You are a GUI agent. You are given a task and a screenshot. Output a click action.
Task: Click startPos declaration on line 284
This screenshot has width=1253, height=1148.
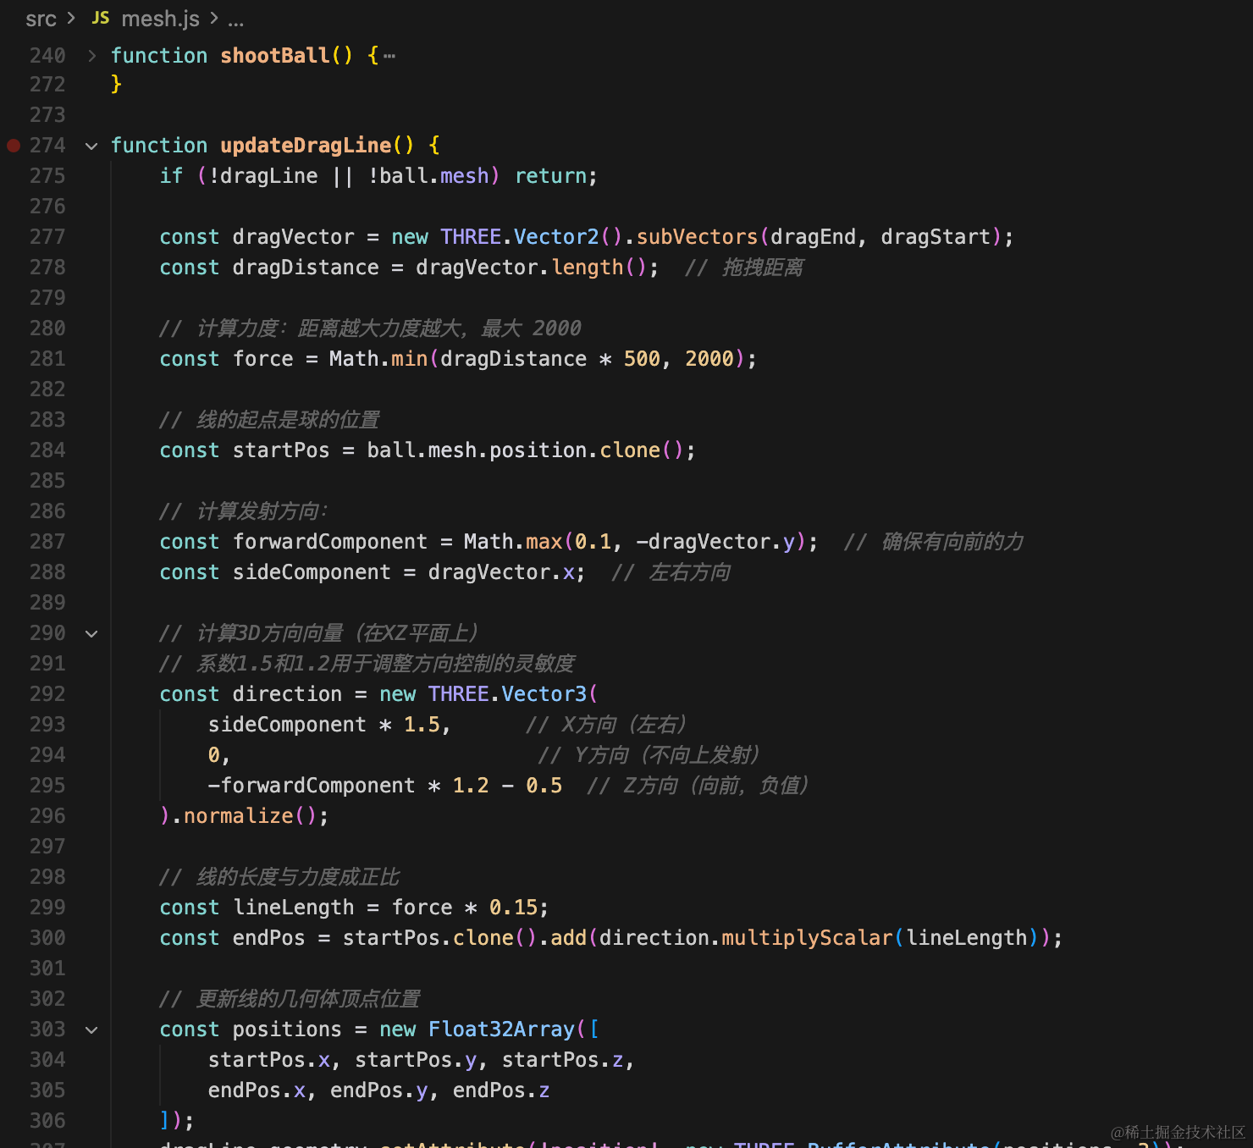[x=281, y=450]
